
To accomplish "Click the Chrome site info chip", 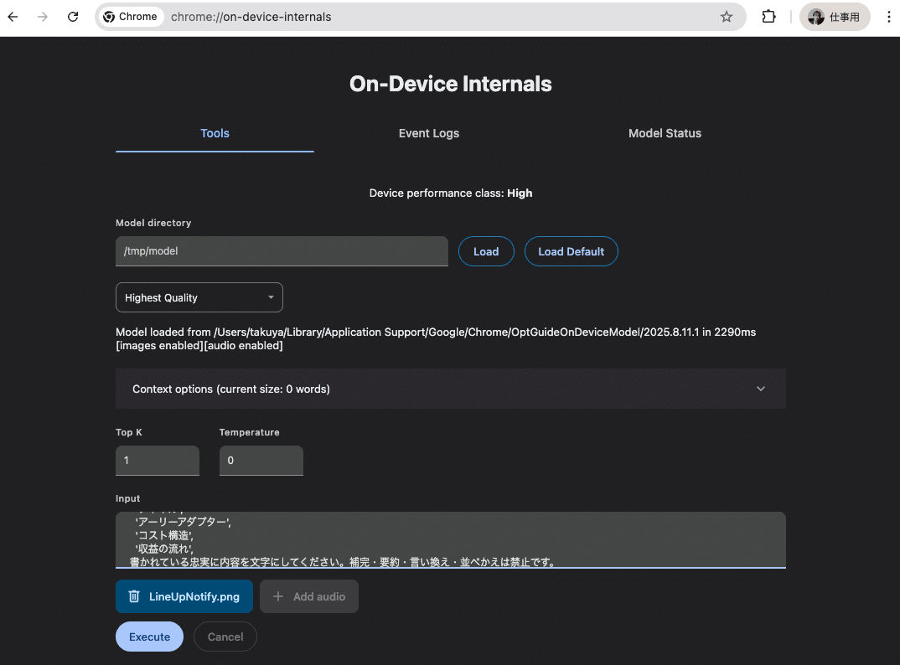I will pyautogui.click(x=130, y=17).
